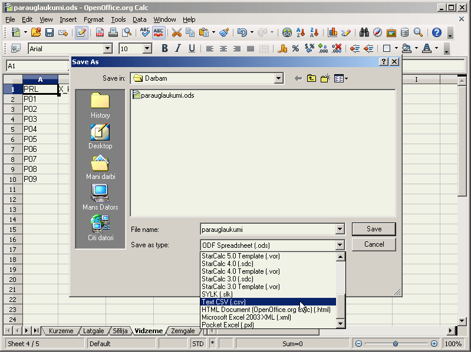Viewport: 471px width, 352px height.
Task: Open the Data menu
Action: (139, 19)
